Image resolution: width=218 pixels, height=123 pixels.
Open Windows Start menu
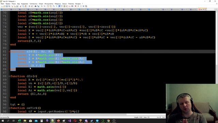pyautogui.click(x=3, y=121)
